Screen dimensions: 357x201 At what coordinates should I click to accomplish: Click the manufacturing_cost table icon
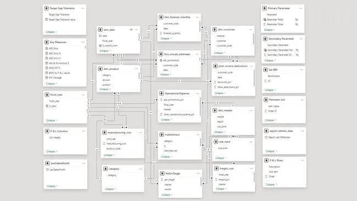pos(104,132)
